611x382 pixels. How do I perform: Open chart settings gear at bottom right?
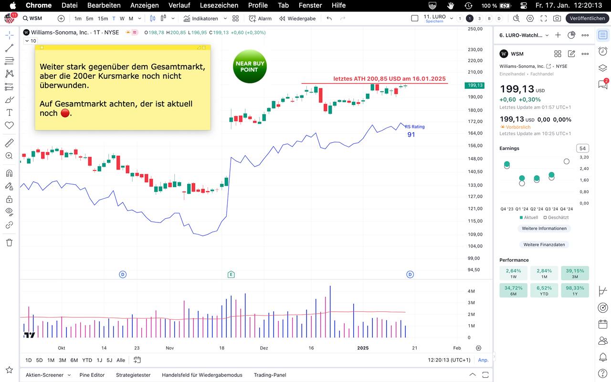(479, 348)
